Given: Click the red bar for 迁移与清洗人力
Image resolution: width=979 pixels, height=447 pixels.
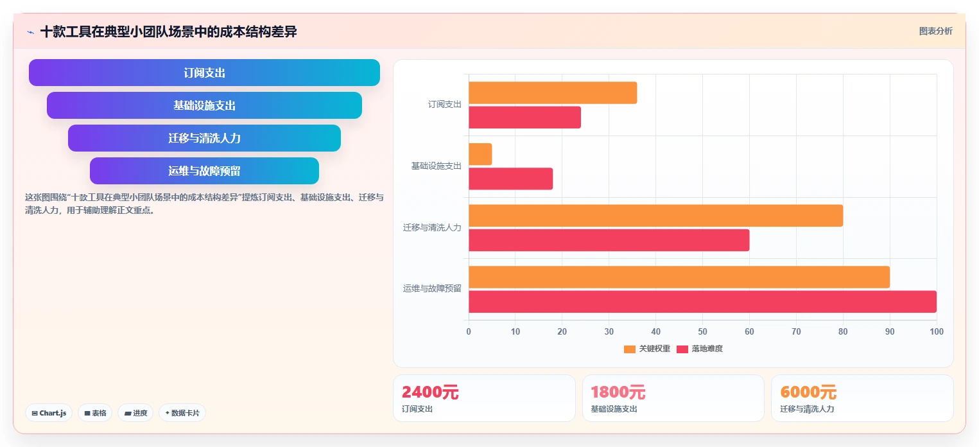Looking at the screenshot, I should pos(609,240).
